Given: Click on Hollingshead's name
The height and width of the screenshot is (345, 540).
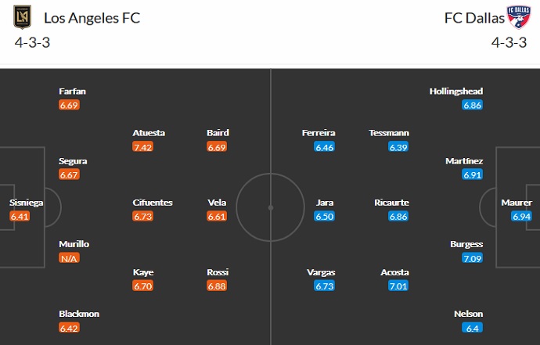Looking at the screenshot, I should [x=455, y=92].
